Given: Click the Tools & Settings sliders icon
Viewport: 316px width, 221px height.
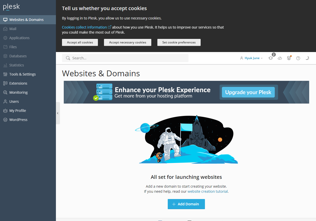Looking at the screenshot, I should point(5,74).
